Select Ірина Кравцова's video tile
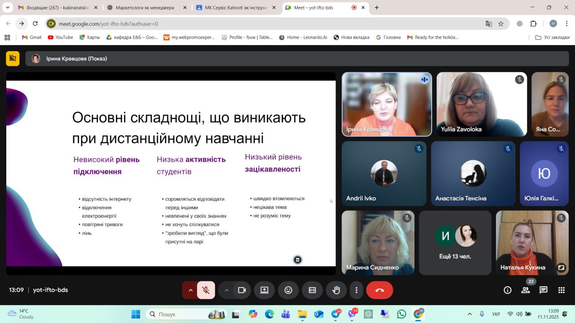This screenshot has width=575, height=323. coord(387,104)
